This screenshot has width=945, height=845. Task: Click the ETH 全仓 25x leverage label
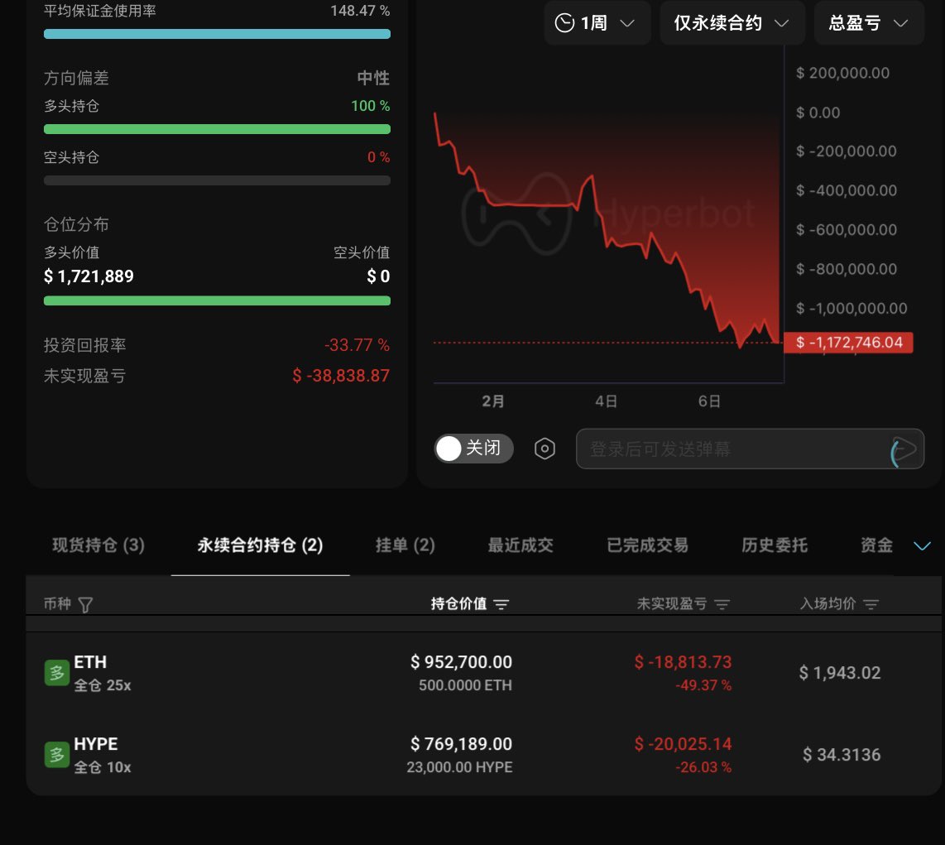pos(102,685)
